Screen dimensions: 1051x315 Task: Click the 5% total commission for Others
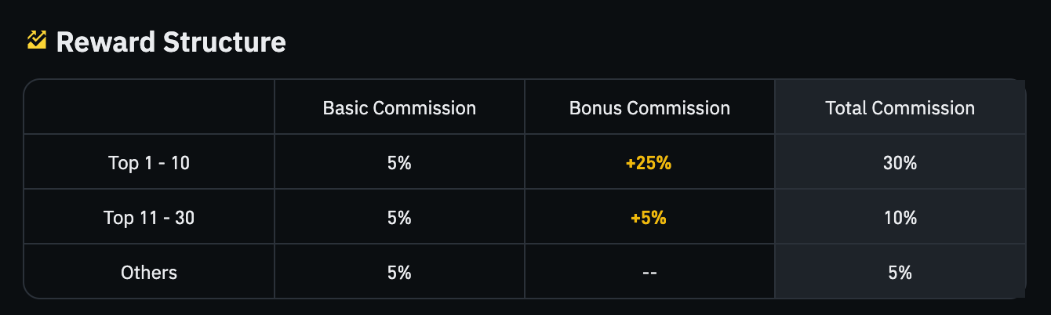900,273
